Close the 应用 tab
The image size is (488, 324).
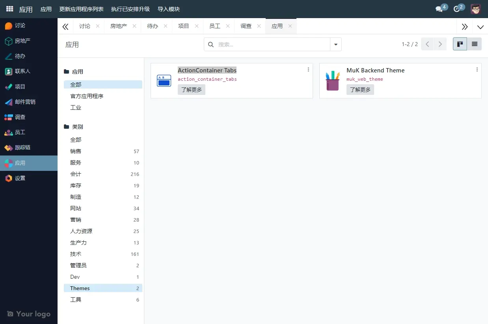[290, 26]
